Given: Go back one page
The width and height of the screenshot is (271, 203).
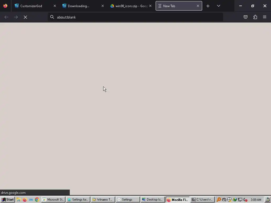Looking at the screenshot, I should (6, 17).
